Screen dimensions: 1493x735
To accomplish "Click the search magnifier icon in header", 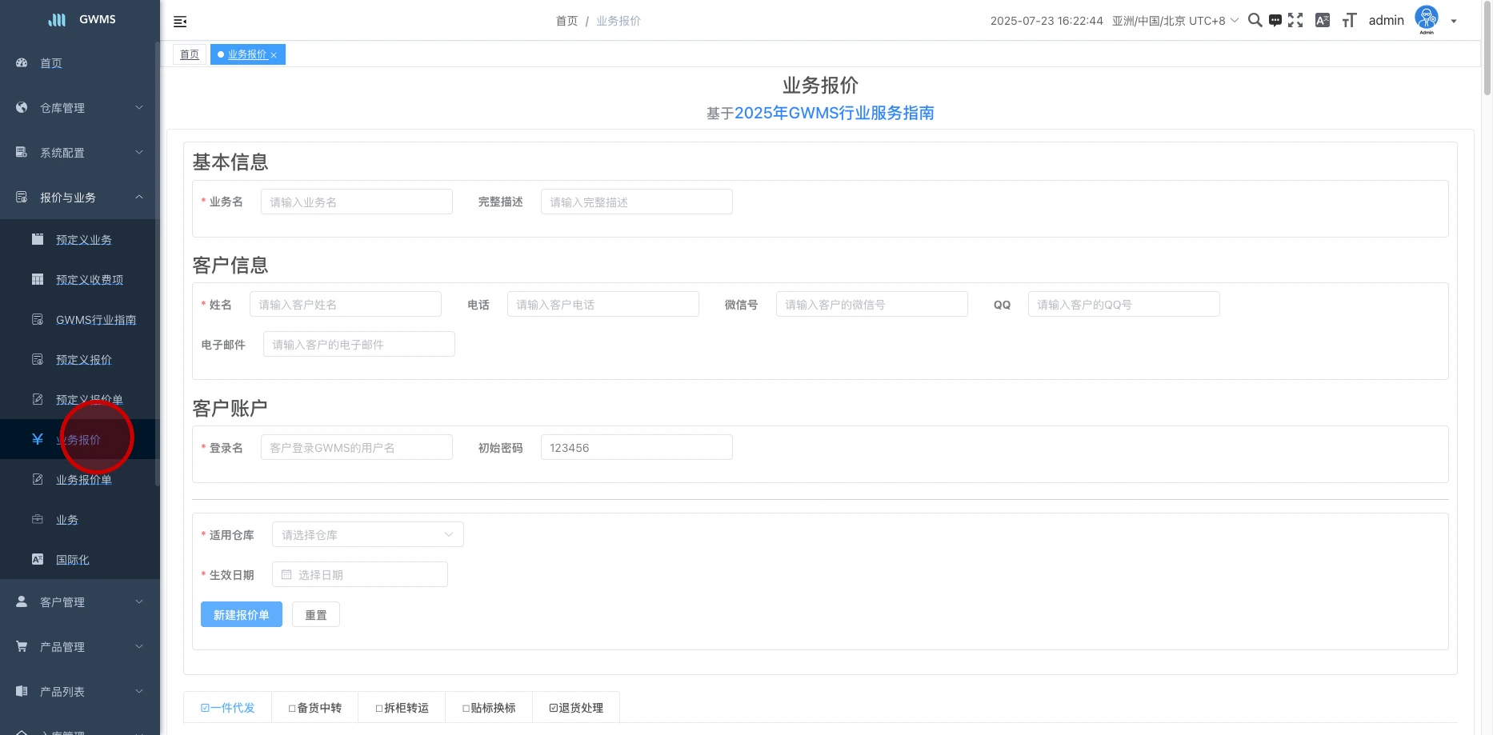I will pyautogui.click(x=1255, y=21).
